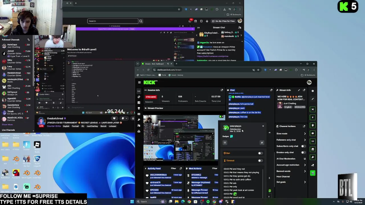Pop out the Channel Actions panel
The height and width of the screenshot is (205, 365).
coord(304,126)
